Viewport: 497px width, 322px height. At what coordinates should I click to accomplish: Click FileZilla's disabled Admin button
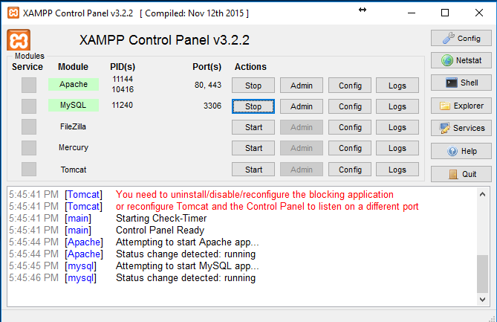[302, 127]
